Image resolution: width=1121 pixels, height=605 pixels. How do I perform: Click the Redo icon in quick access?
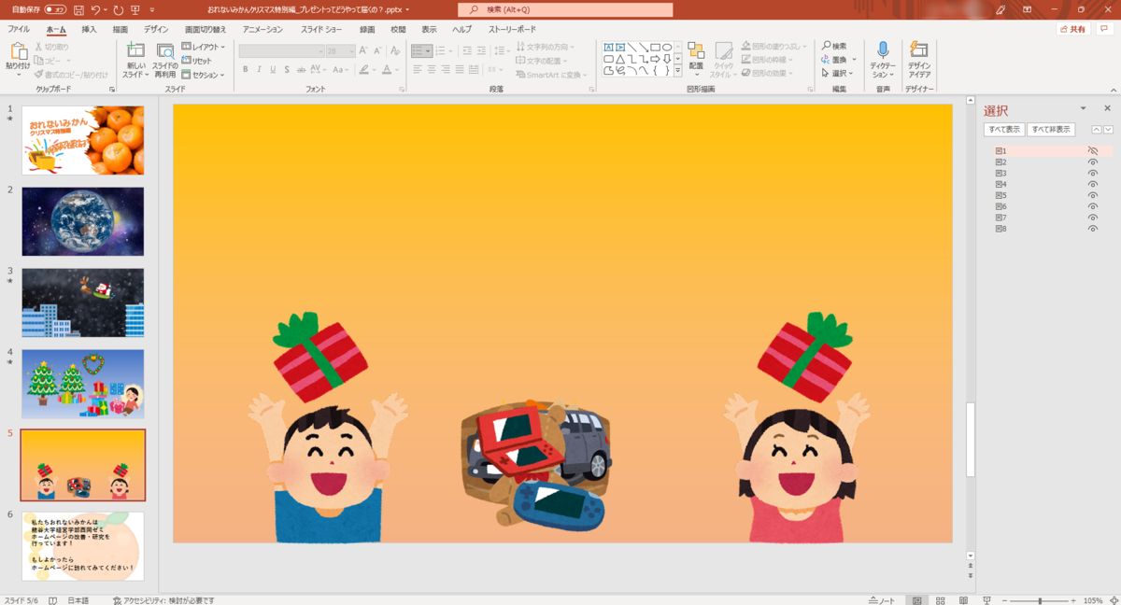(x=118, y=9)
